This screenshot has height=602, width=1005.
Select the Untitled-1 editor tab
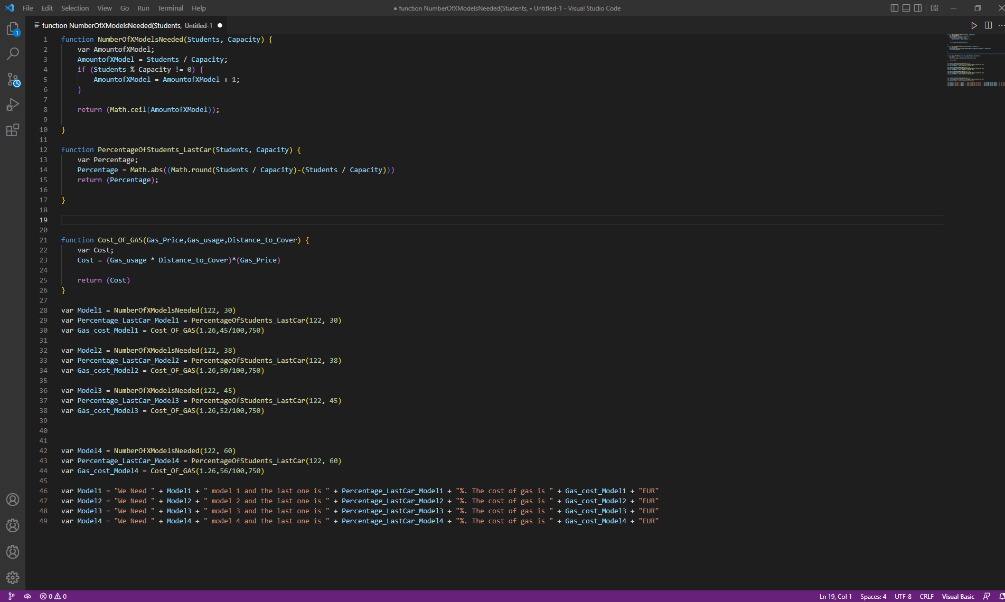pyautogui.click(x=127, y=25)
